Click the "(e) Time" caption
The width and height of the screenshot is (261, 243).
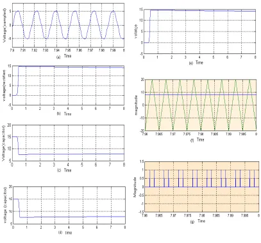(196, 63)
